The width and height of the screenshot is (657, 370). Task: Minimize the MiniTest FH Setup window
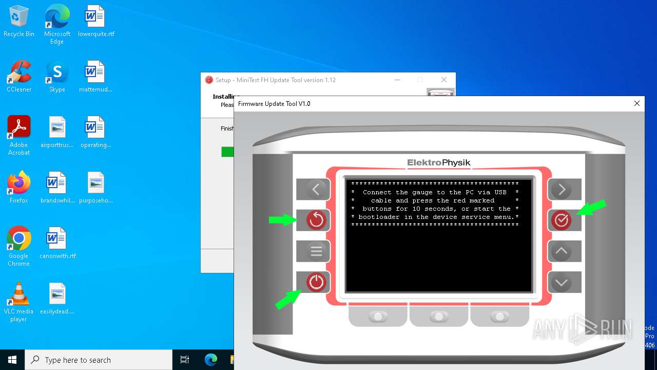pyautogui.click(x=397, y=80)
